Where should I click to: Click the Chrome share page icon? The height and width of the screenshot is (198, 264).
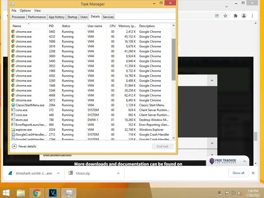pyautogui.click(x=217, y=16)
